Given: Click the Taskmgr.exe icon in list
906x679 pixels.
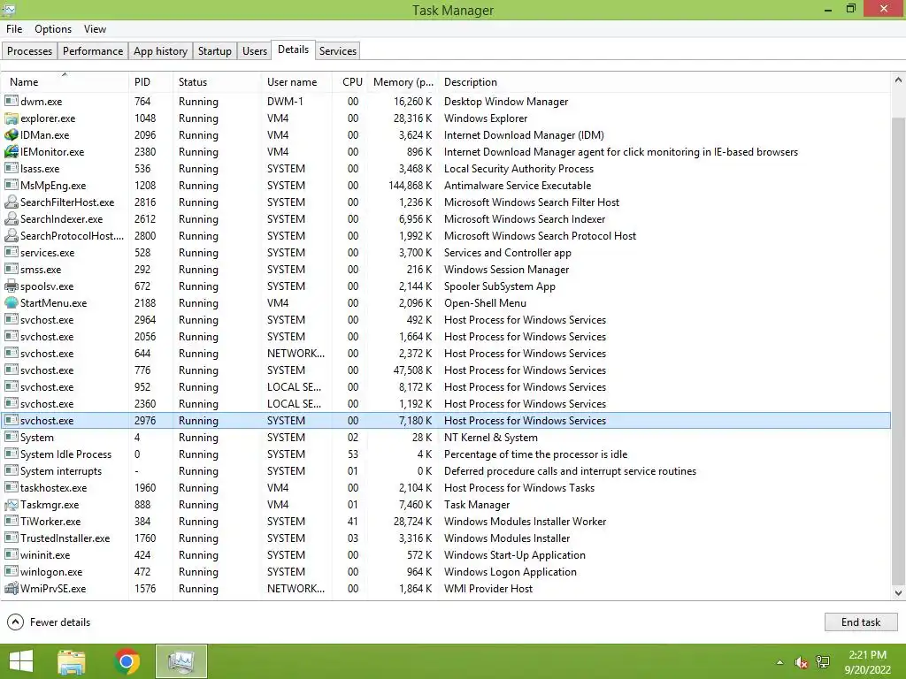Looking at the screenshot, I should [x=11, y=504].
